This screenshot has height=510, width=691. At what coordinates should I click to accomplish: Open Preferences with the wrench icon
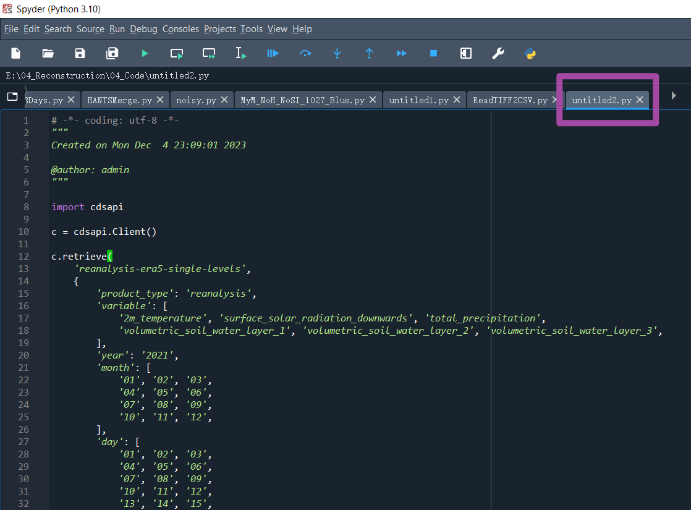498,53
